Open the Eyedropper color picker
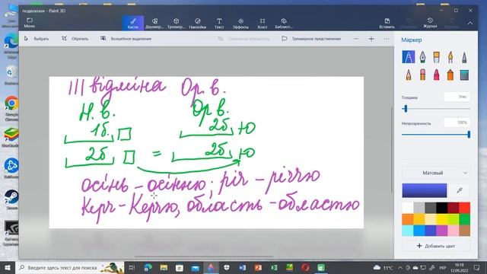 click(460, 190)
